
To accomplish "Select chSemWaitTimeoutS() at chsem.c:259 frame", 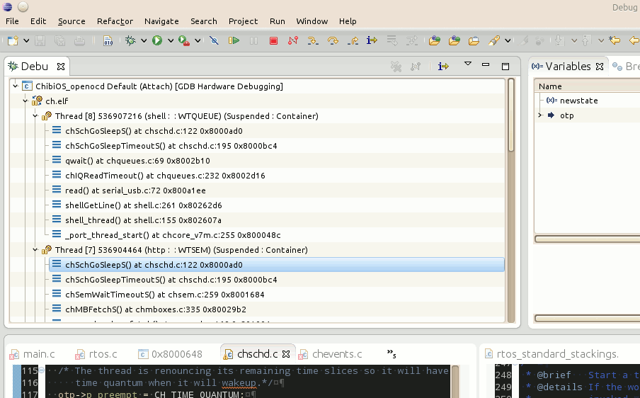I will point(165,295).
